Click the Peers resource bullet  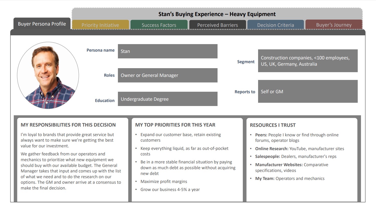297,138
